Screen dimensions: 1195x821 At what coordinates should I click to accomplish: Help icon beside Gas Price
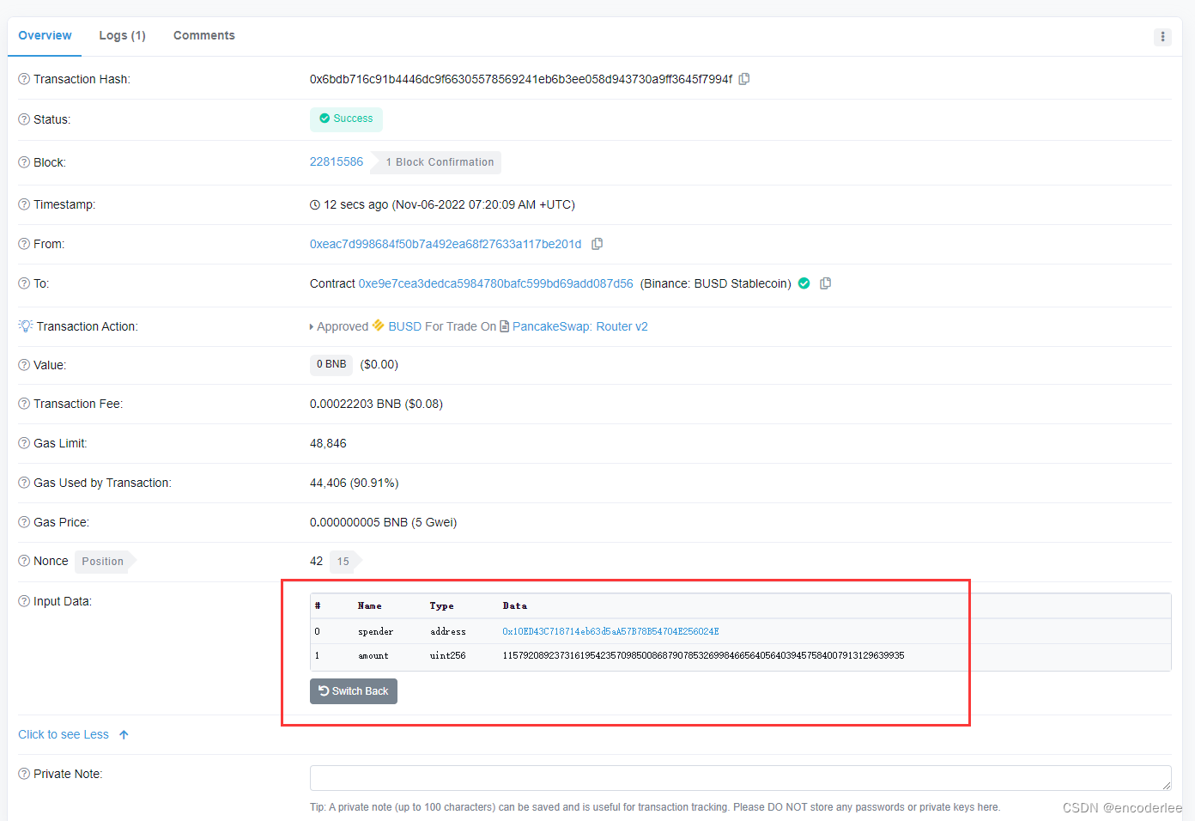click(x=24, y=522)
